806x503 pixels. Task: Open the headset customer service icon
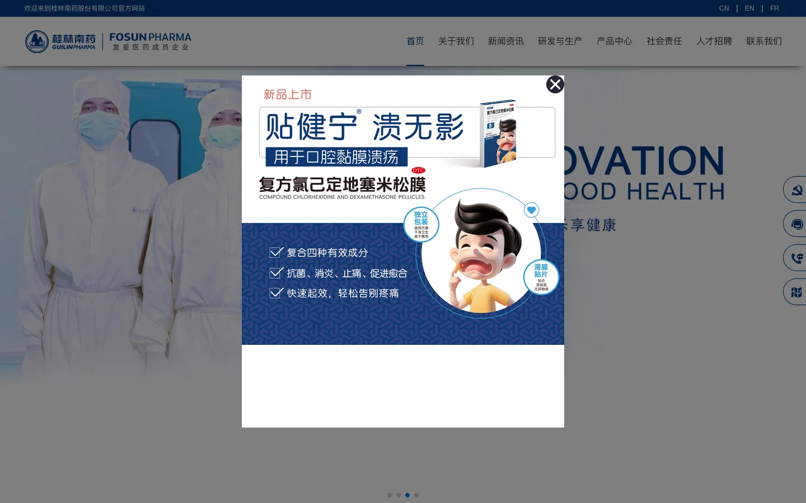pos(796,224)
